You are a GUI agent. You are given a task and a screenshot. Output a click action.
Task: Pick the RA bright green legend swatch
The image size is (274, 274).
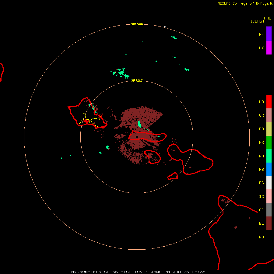pos(269,156)
